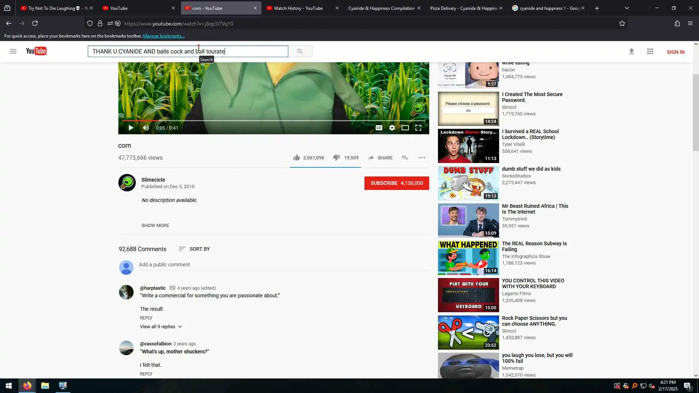Expand SHOW MORE description
The width and height of the screenshot is (699, 393).
[155, 226]
